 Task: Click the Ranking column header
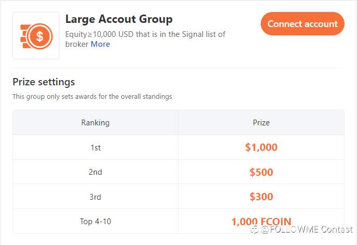(95, 123)
